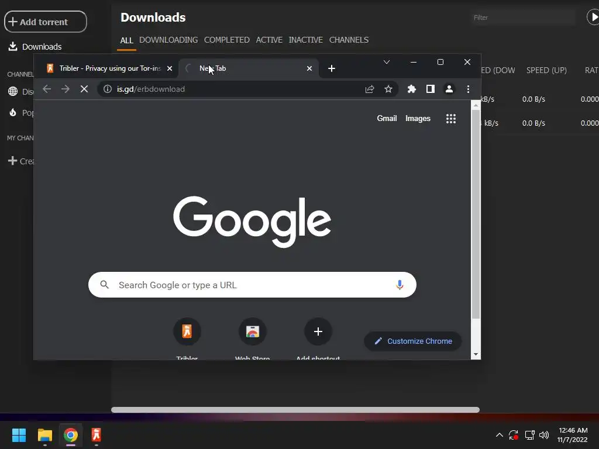Image resolution: width=599 pixels, height=449 pixels.
Task: Switch to the COMPLETED tab
Action: pos(226,40)
